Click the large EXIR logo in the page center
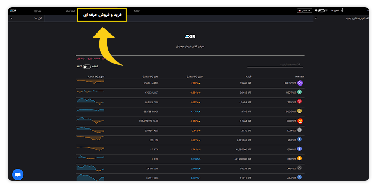Viewport: 377px width, 188px height. [190, 37]
